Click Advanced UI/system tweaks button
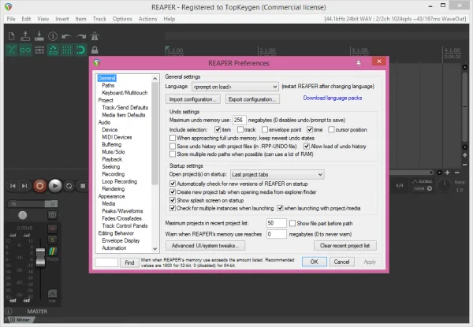473x327 pixels. [x=205, y=246]
